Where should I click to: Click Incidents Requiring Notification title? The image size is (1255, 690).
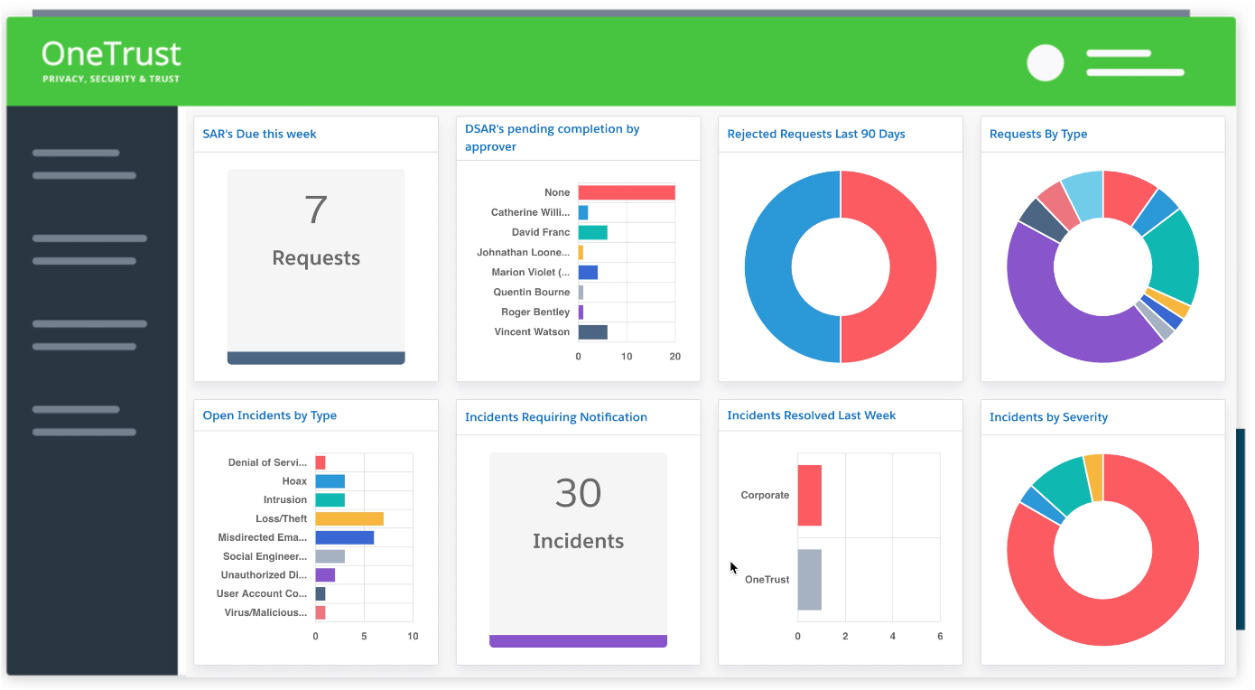tap(556, 417)
